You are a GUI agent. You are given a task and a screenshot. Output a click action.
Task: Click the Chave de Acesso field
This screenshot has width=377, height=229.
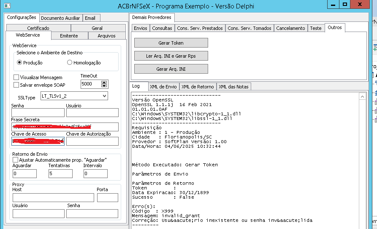coord(38,141)
